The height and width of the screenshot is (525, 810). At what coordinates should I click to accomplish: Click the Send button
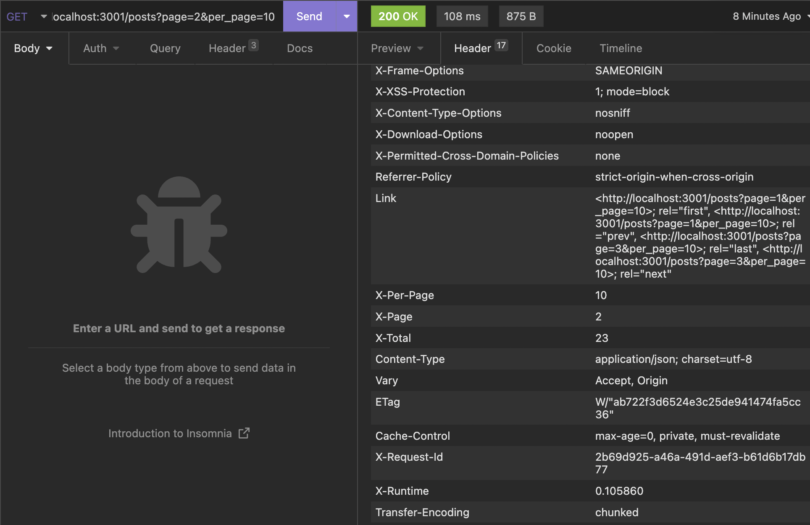309,16
